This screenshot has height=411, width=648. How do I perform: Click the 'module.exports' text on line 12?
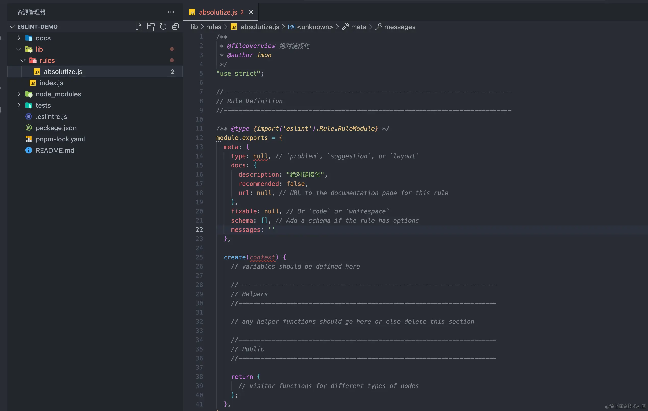click(242, 138)
